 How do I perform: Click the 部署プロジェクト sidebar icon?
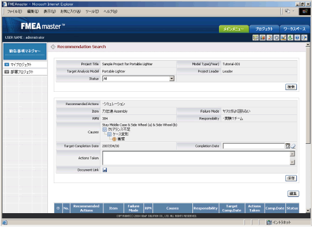click(x=7, y=72)
